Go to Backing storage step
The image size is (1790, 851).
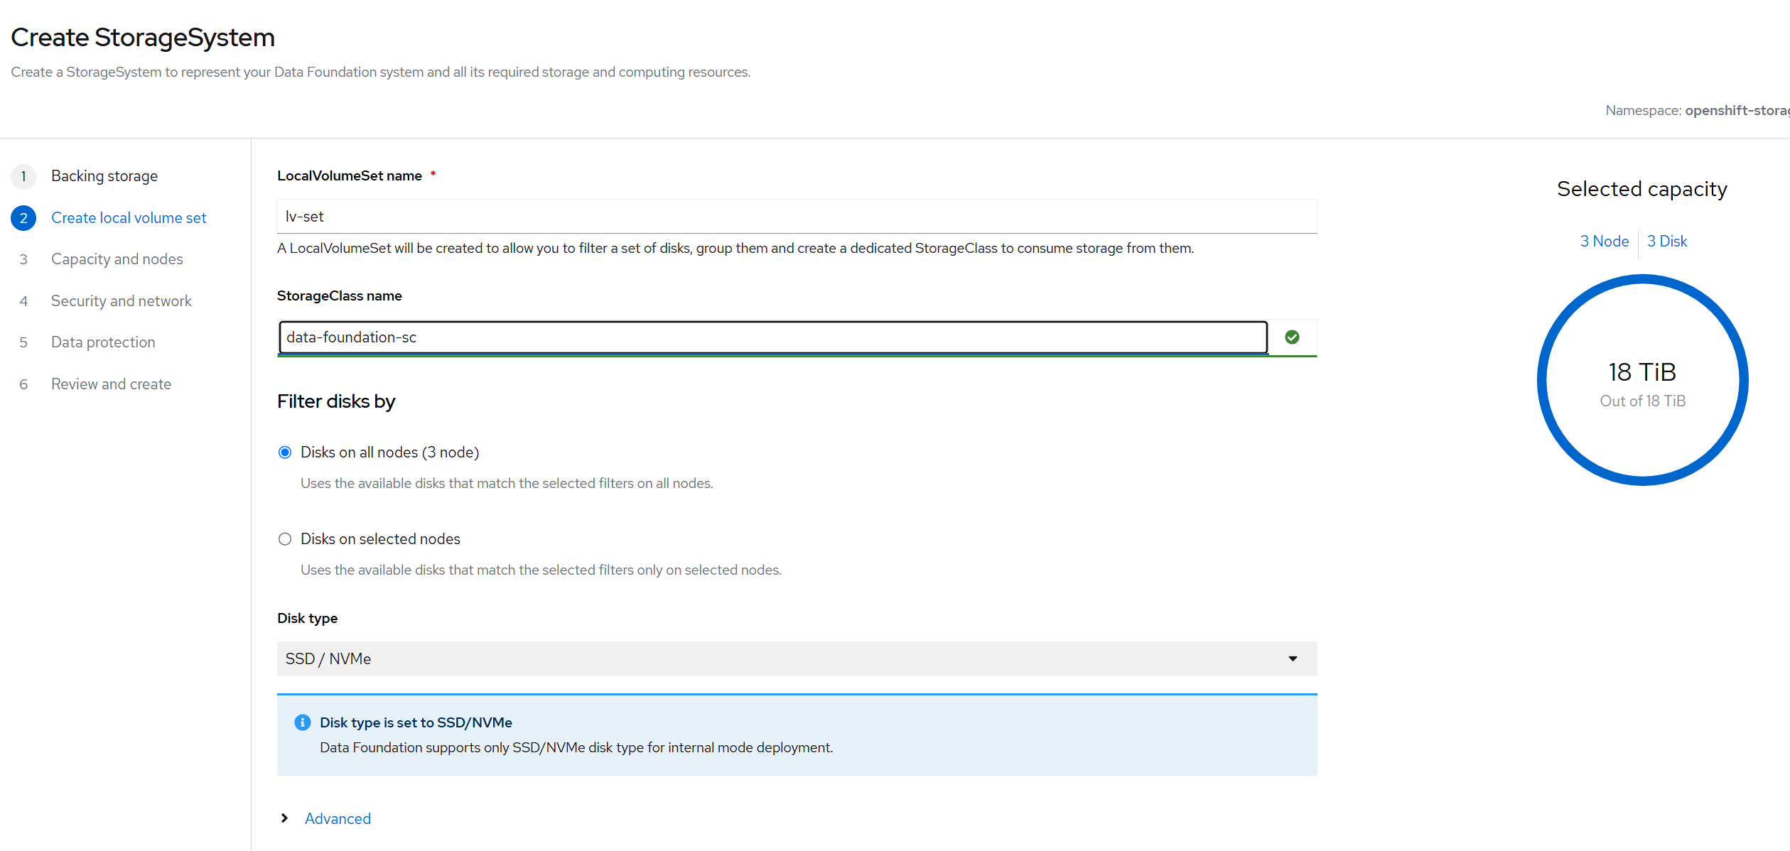104,176
